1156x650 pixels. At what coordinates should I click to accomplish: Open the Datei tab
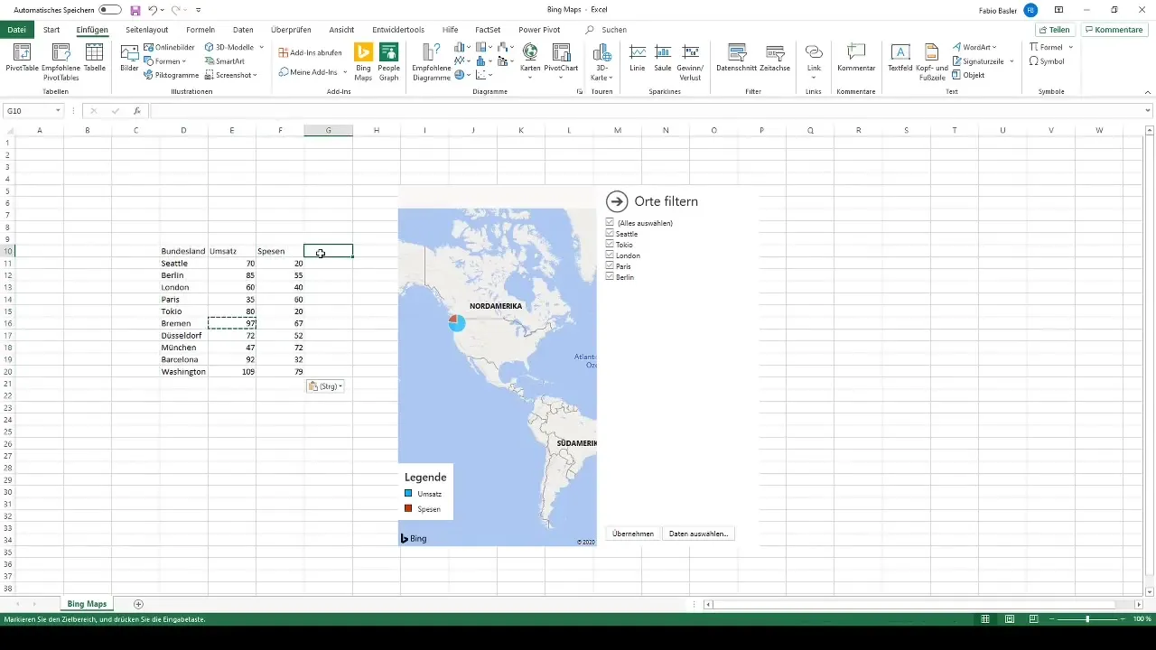click(x=16, y=30)
